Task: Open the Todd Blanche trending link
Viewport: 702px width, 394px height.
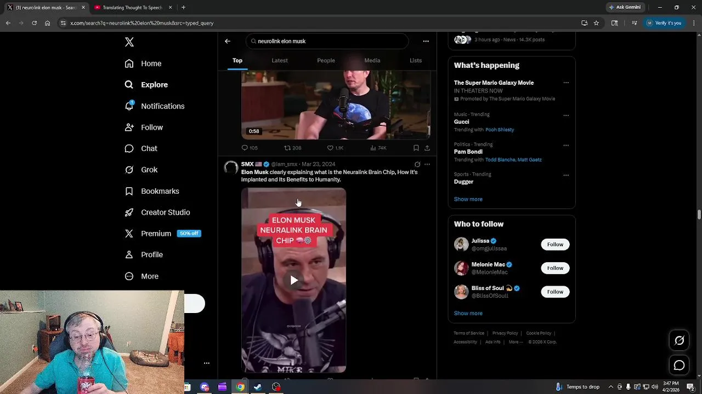Action: pos(500,160)
